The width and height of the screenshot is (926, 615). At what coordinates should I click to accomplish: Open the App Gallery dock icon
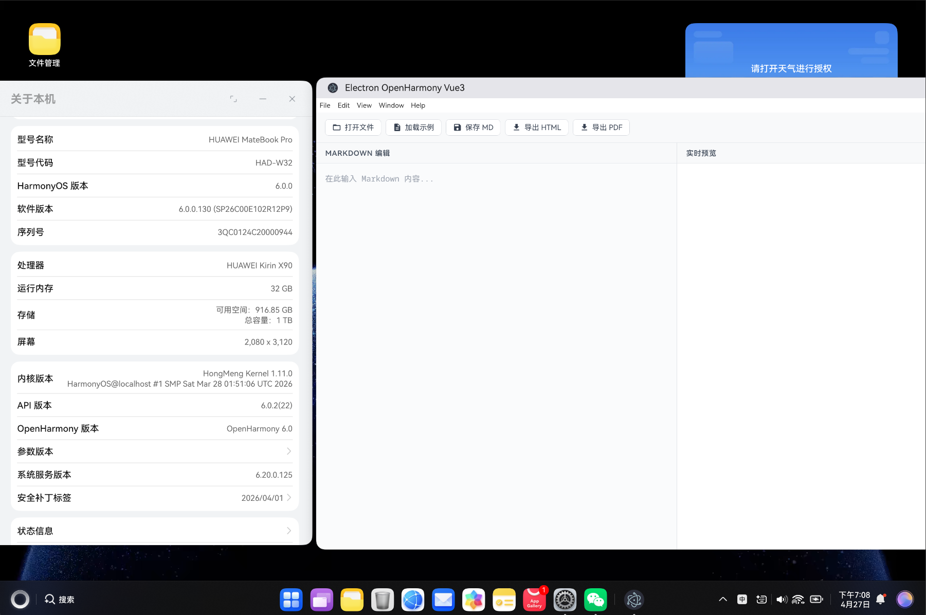point(535,600)
